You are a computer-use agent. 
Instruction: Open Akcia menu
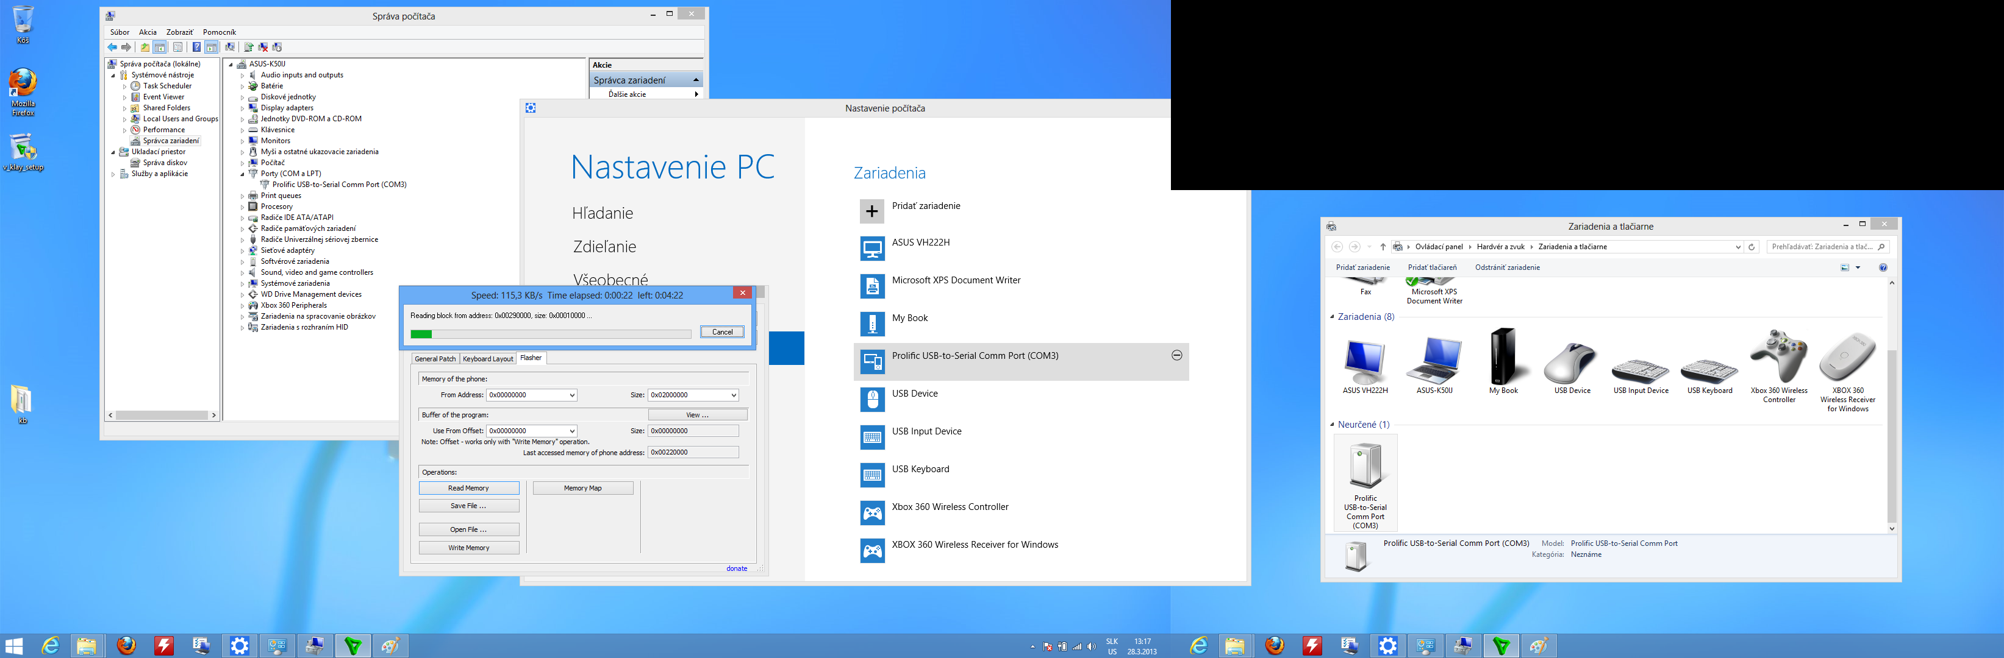[x=148, y=32]
